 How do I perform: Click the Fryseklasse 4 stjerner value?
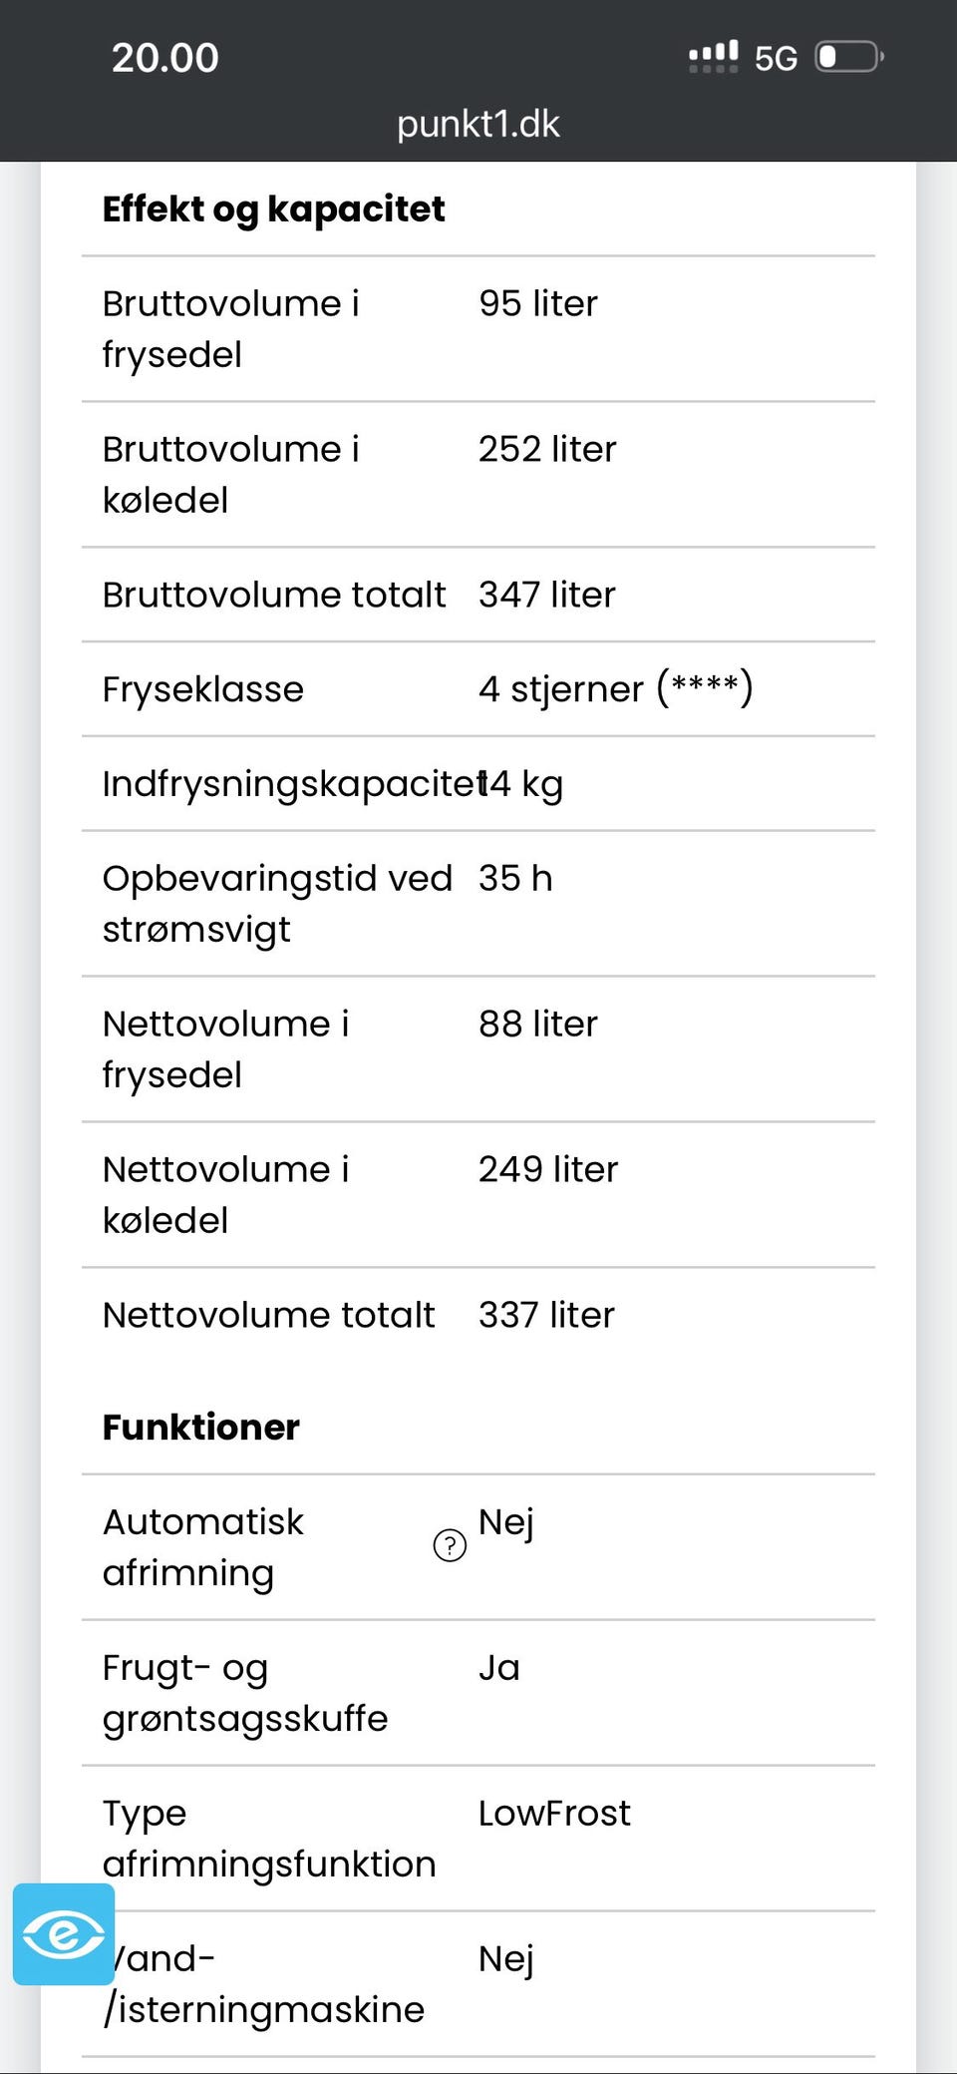coord(615,688)
